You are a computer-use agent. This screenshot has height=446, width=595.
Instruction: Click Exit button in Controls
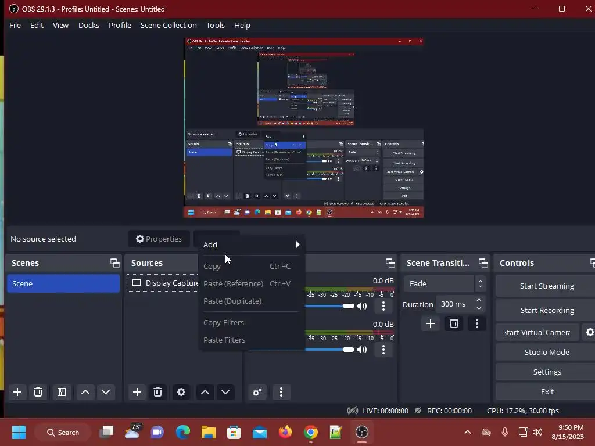pyautogui.click(x=546, y=391)
